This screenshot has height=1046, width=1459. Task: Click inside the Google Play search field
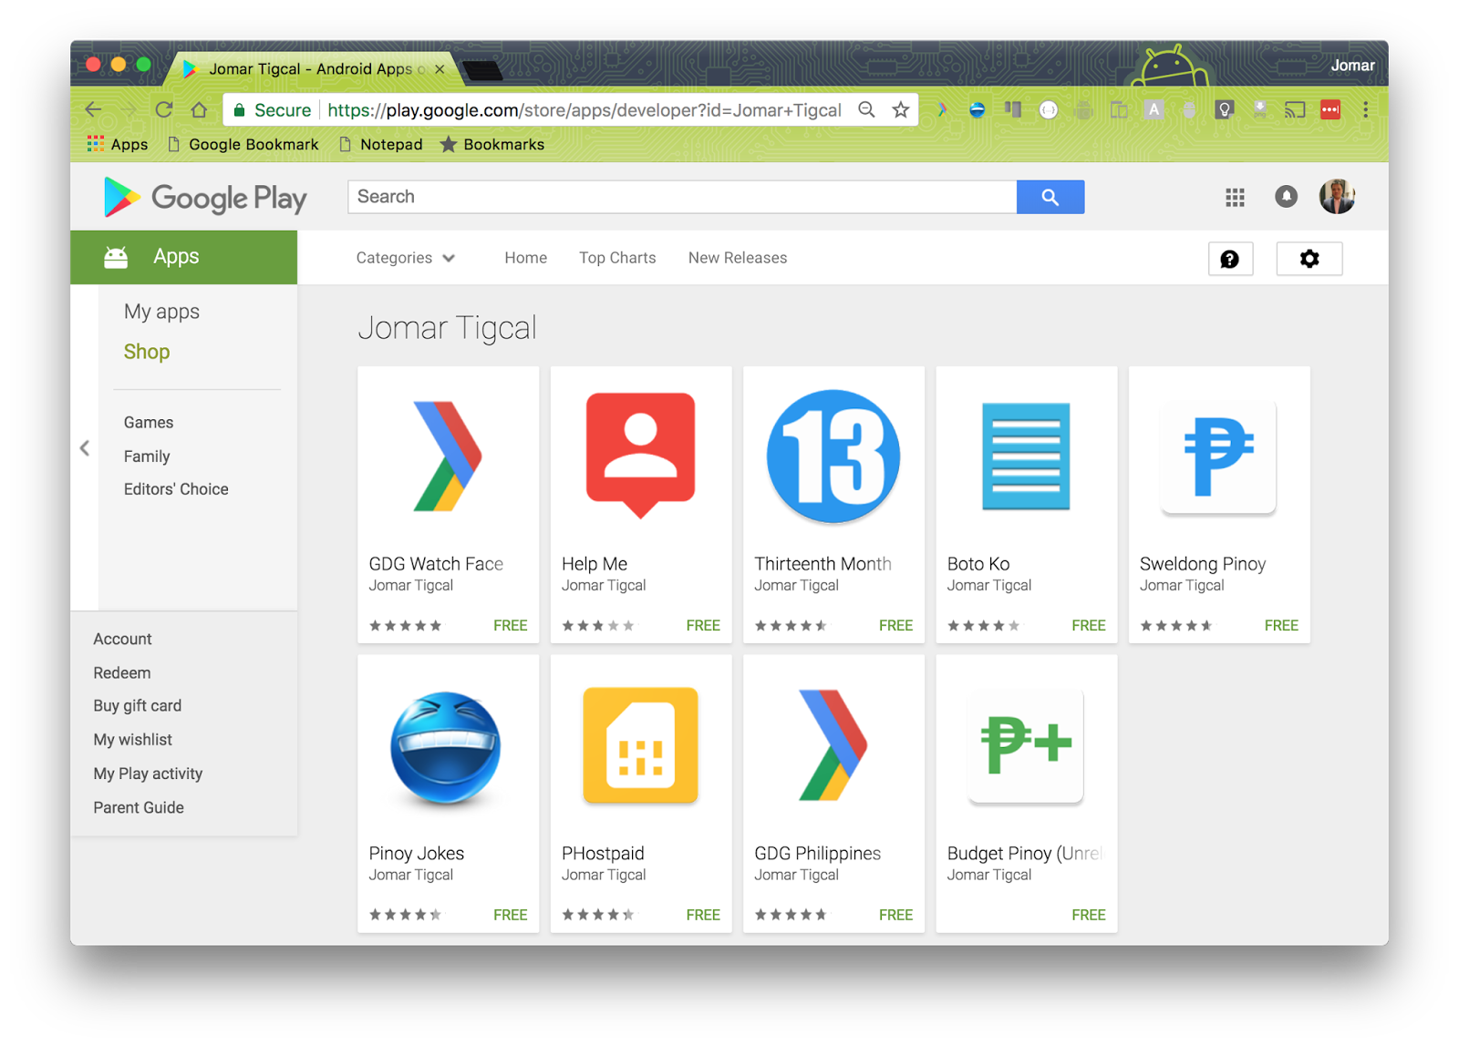click(x=682, y=197)
